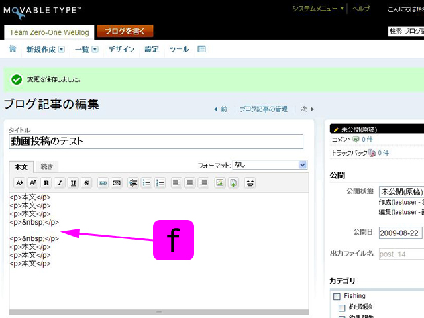This screenshot has width=424, height=318.
Task: Insert a hyperlink using link icon
Action: coord(103,183)
